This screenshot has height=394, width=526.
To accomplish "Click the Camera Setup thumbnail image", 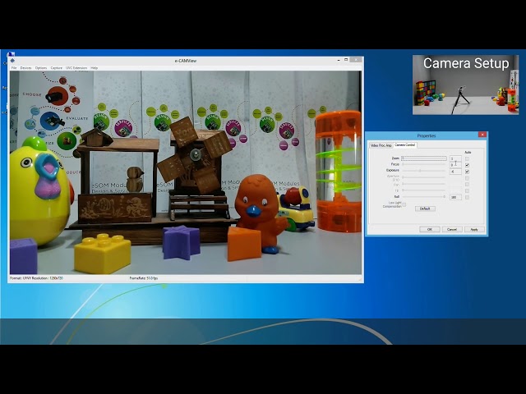I will (466, 85).
